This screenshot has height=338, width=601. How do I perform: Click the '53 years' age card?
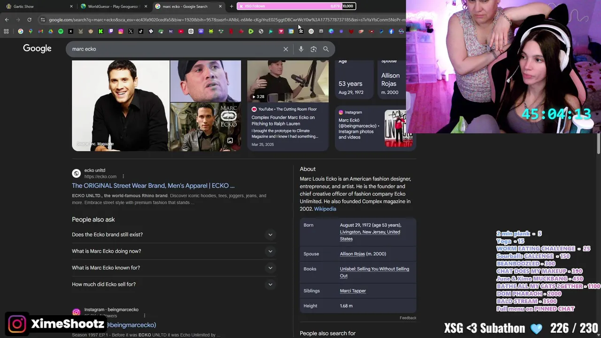pyautogui.click(x=354, y=79)
